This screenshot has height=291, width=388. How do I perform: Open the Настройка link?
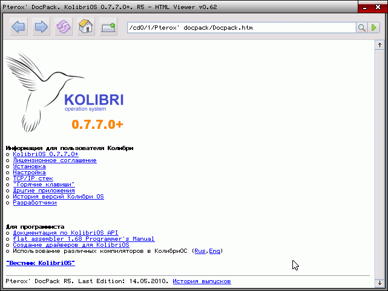[30, 172]
